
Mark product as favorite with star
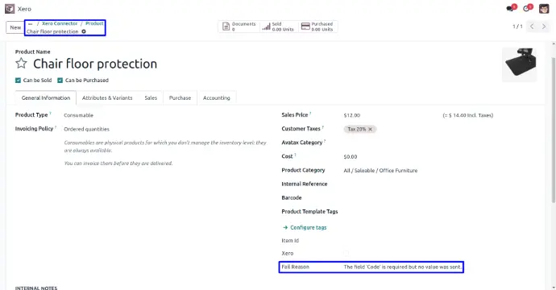tap(21, 64)
